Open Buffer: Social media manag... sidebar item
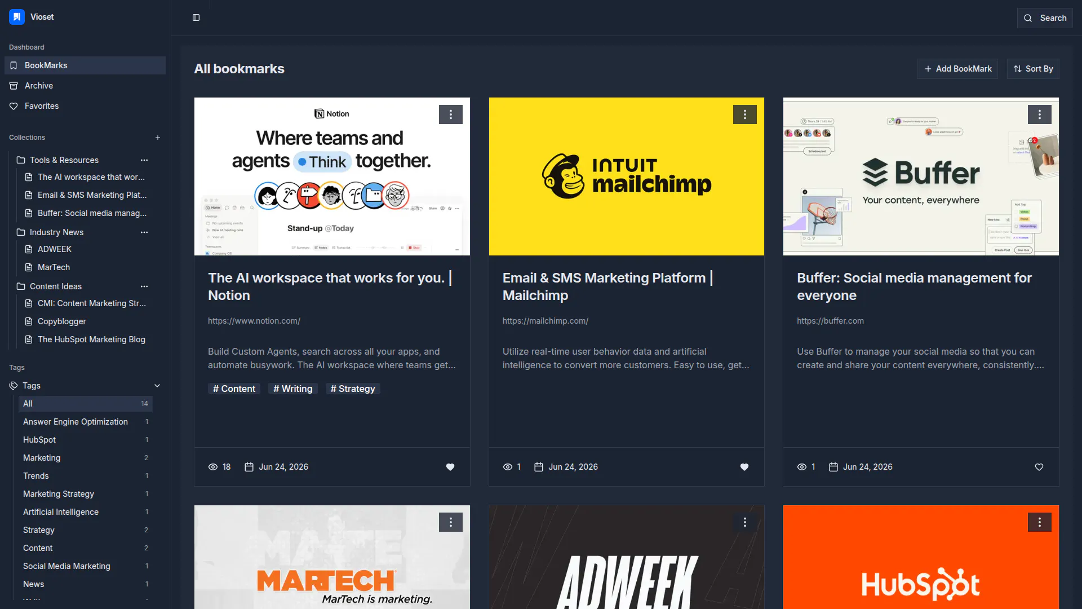 click(86, 213)
